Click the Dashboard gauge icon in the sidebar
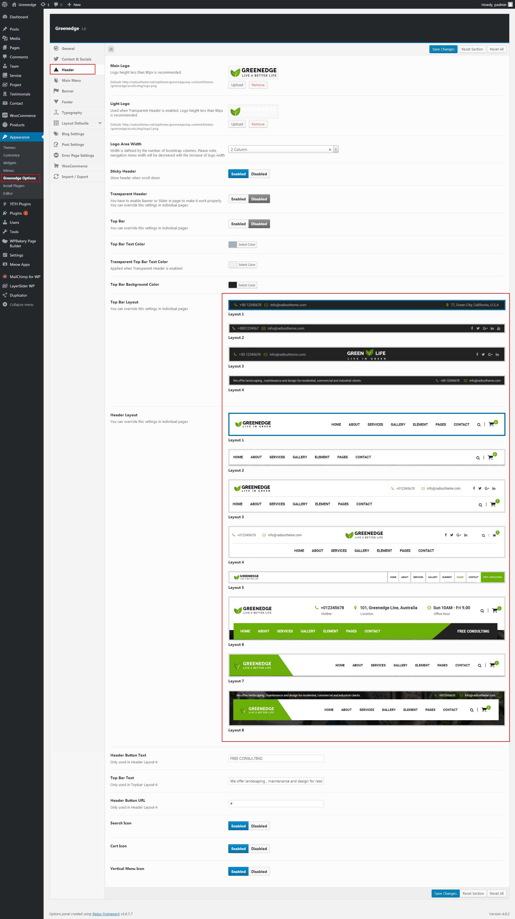Image resolution: width=515 pixels, height=919 pixels. (5, 17)
